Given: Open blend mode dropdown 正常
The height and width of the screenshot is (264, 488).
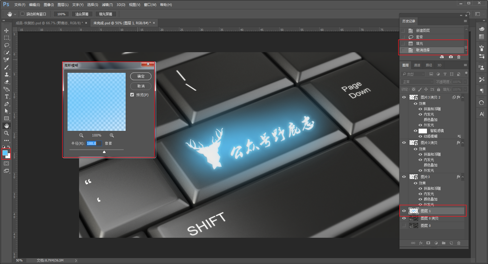Looking at the screenshot, I should 417,82.
